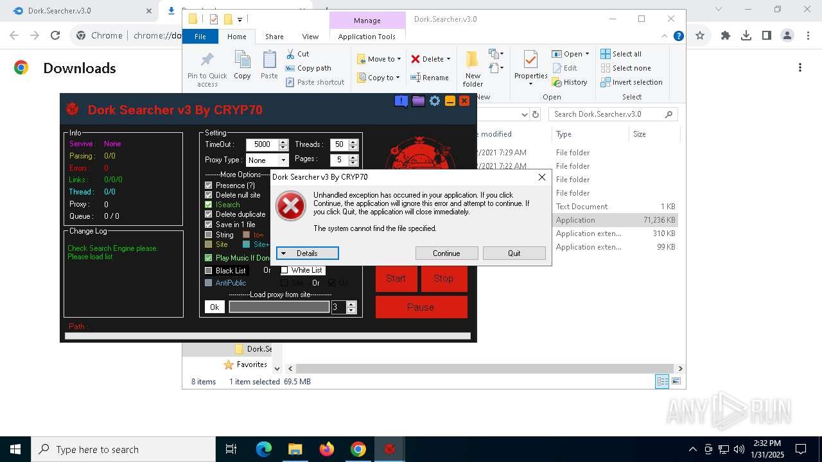Click History in the Open group
This screenshot has width=822, height=462.
tap(570, 82)
